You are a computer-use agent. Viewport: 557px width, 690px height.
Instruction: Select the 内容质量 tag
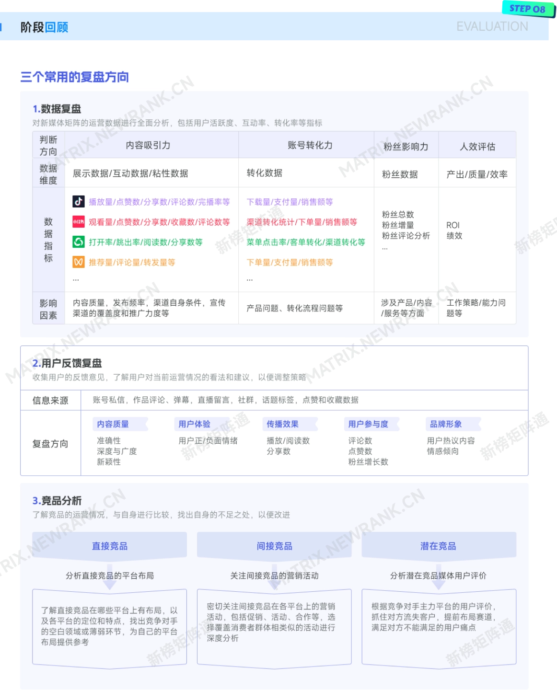[x=113, y=424]
